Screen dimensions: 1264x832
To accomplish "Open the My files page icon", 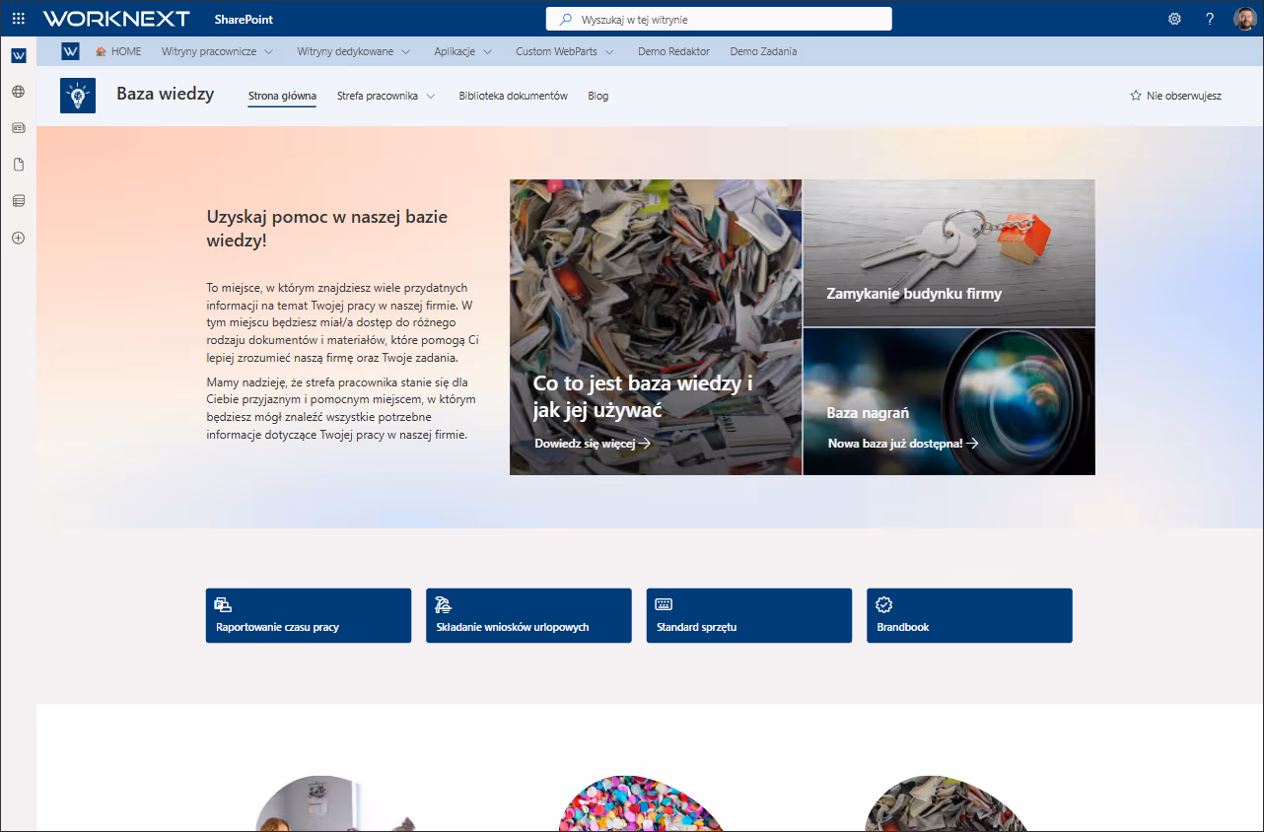I will (x=18, y=165).
